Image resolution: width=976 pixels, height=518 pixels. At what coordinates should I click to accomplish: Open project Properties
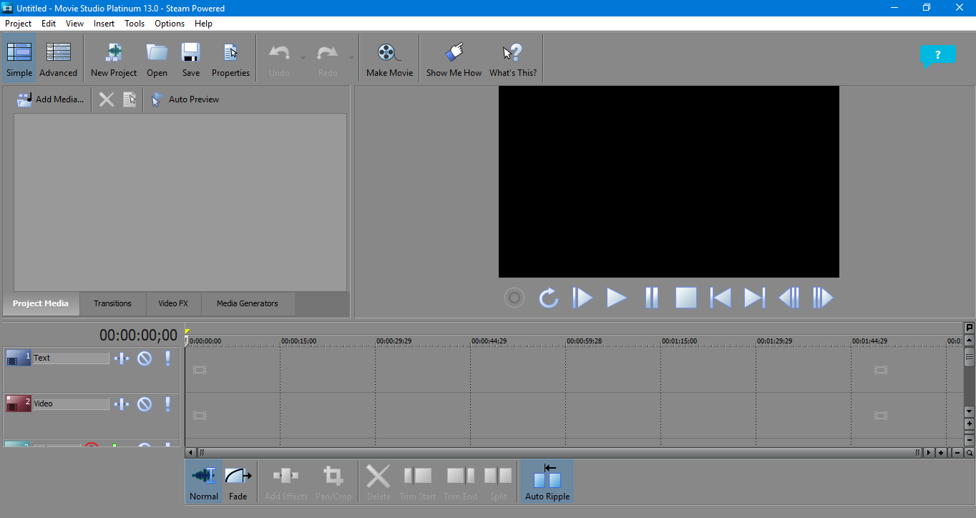point(230,59)
